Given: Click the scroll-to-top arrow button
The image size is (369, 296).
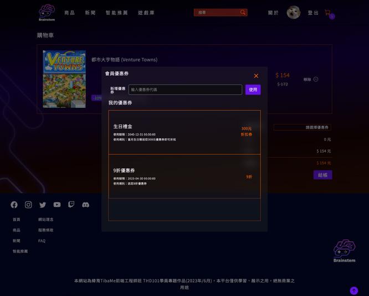Looking at the screenshot, I should point(353,290).
